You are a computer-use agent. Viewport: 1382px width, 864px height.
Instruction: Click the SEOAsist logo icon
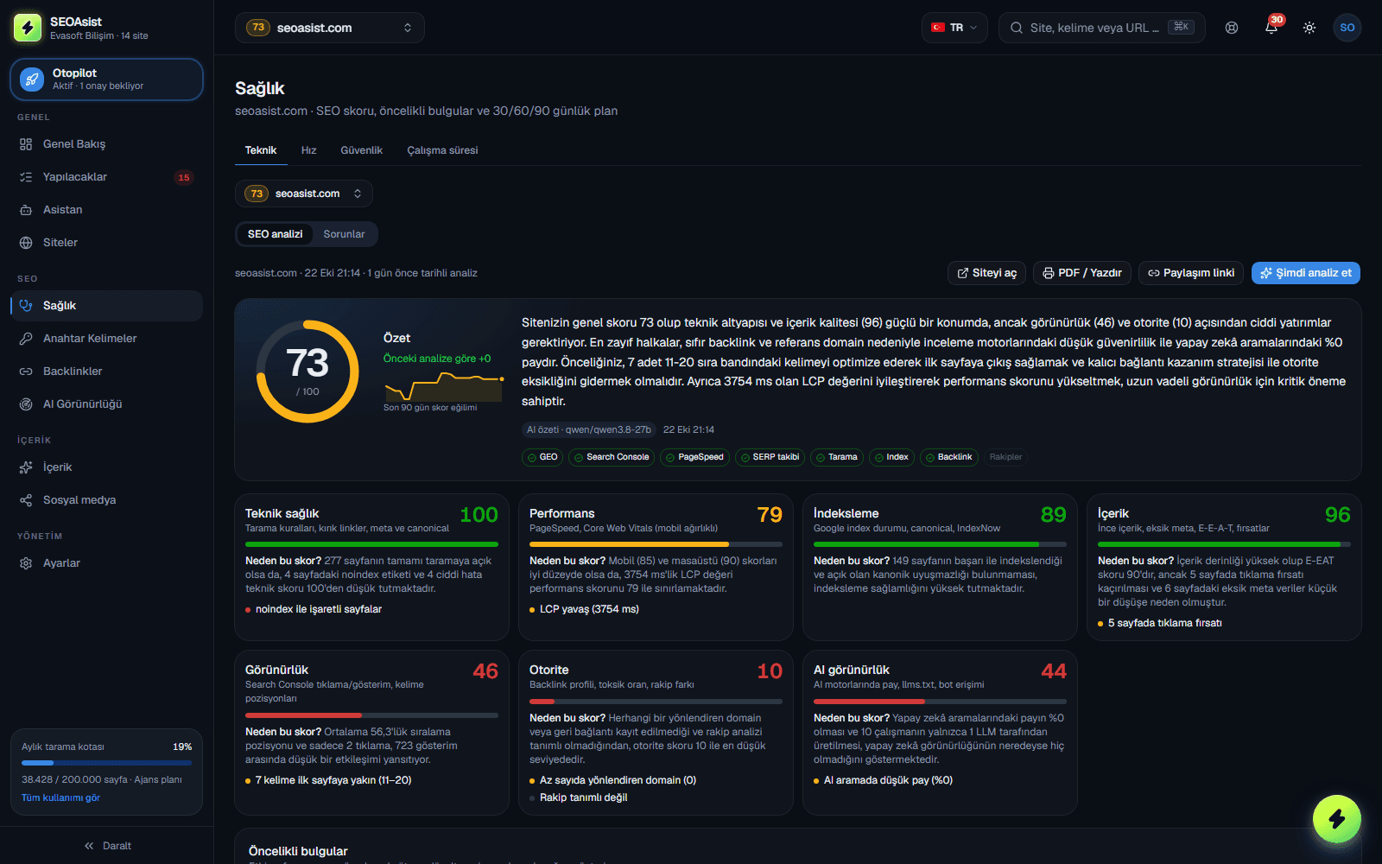tap(28, 28)
